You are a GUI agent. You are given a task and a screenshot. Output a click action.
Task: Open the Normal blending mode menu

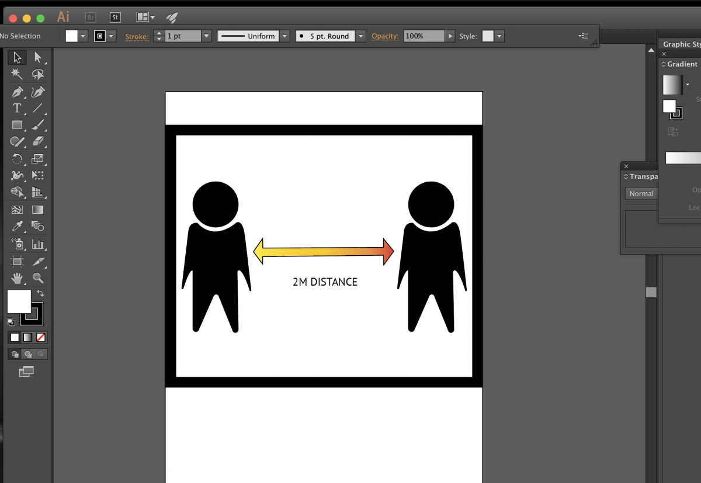[641, 193]
